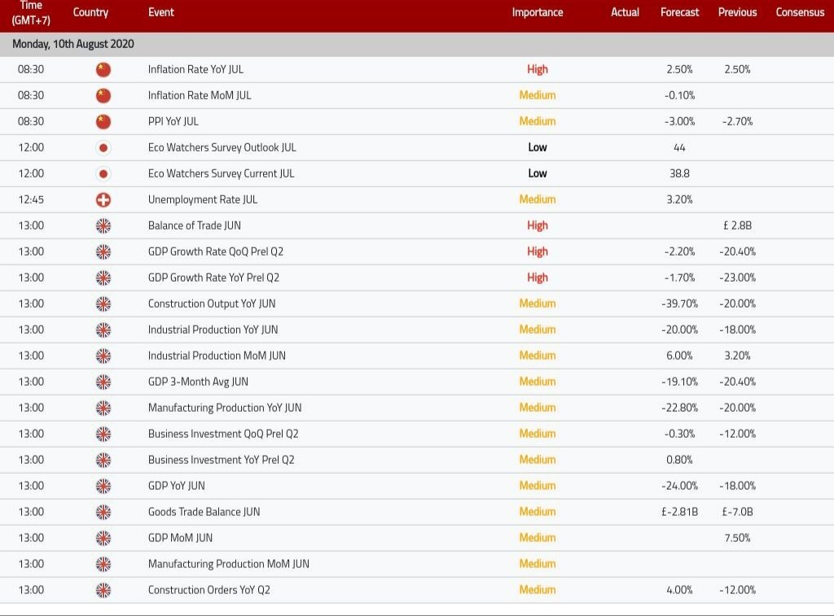Click the Monday, 10th August 2020 date row

point(73,44)
